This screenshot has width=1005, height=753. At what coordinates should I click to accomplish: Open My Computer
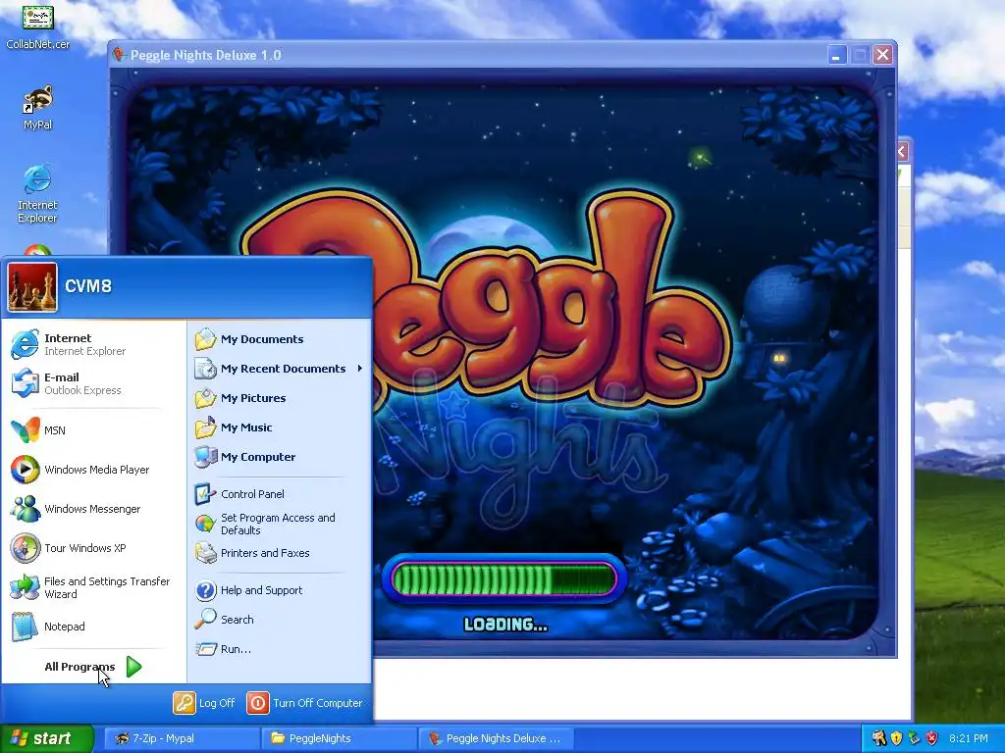[280, 457]
